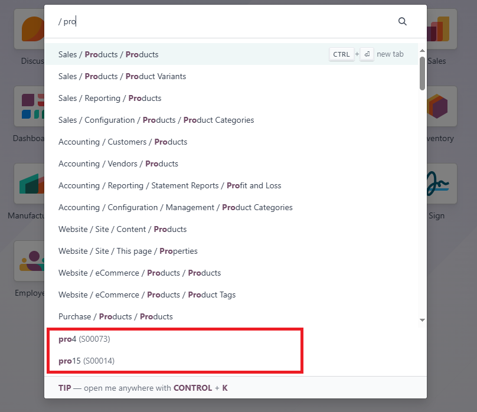The width and height of the screenshot is (477, 412).
Task: Open the pro4 (S00073) record
Action: point(84,339)
